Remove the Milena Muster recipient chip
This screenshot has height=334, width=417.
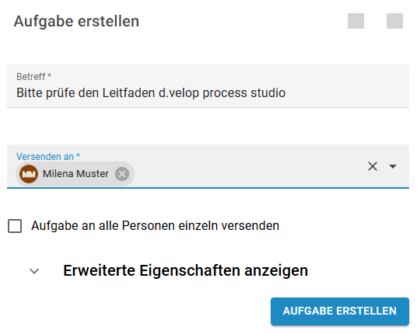point(122,174)
